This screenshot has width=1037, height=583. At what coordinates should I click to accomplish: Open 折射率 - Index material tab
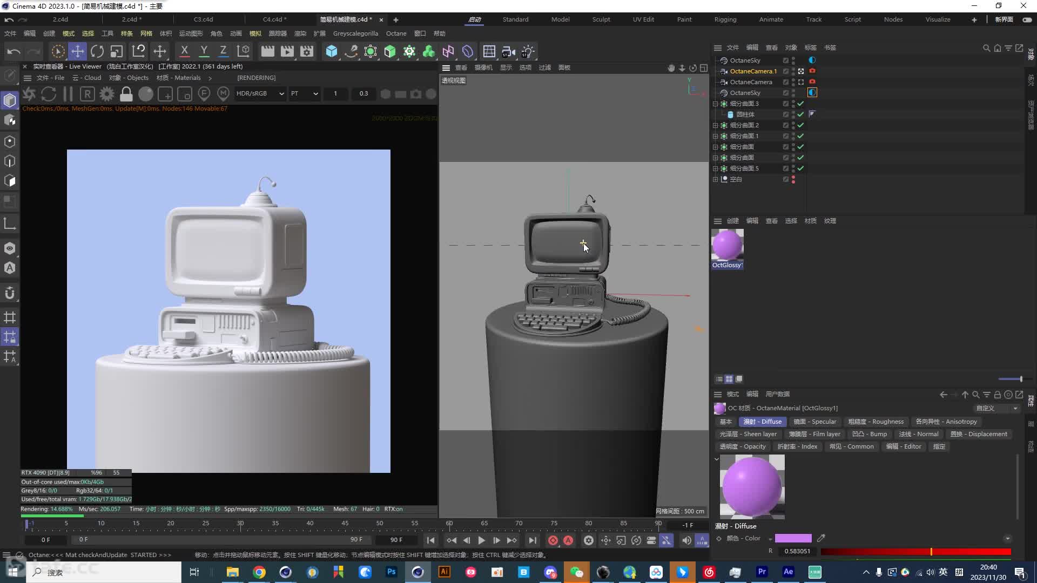[x=797, y=446]
